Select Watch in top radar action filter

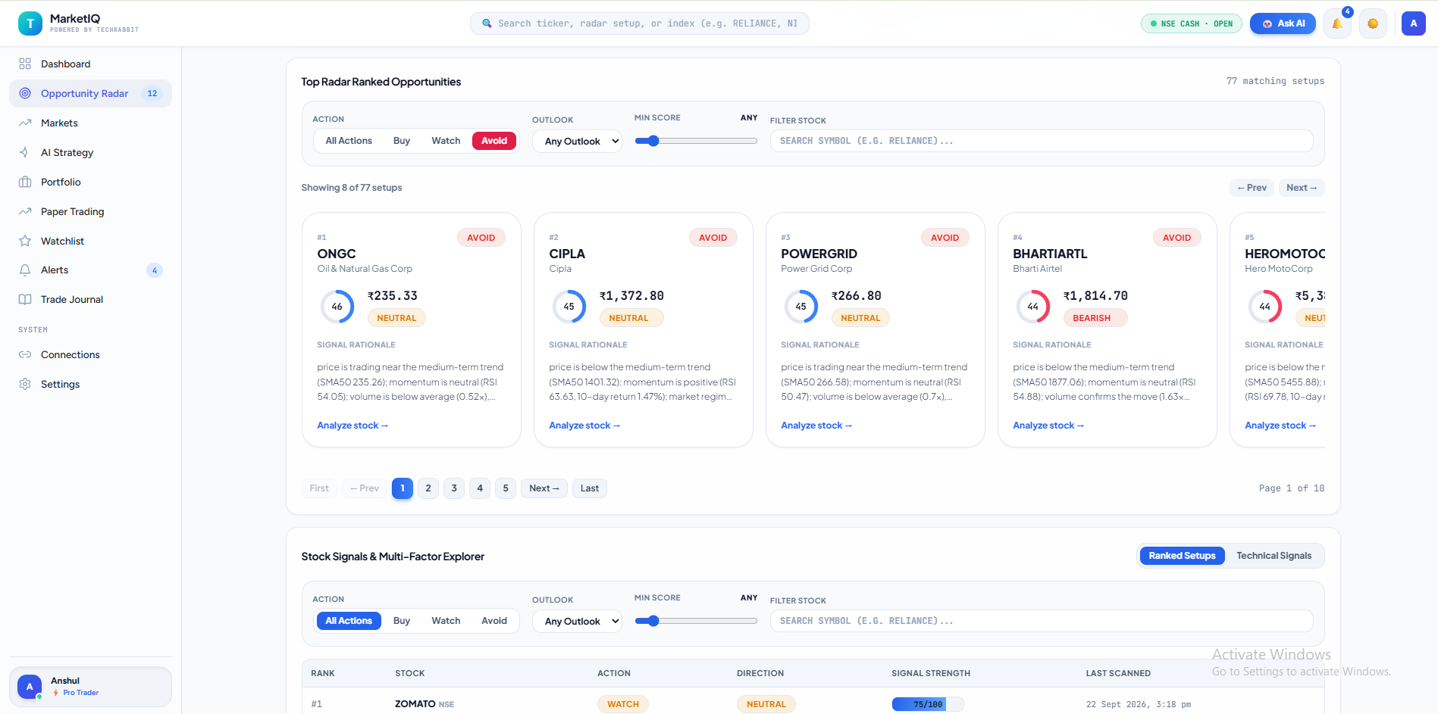pyautogui.click(x=446, y=141)
